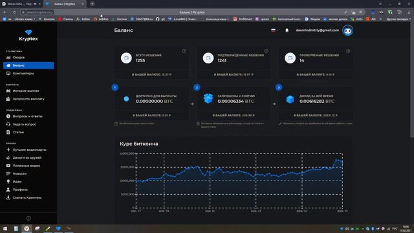The height and width of the screenshot is (233, 414).
Task: Select the Баланс | Kryptex browser tab
Action: 65,4
